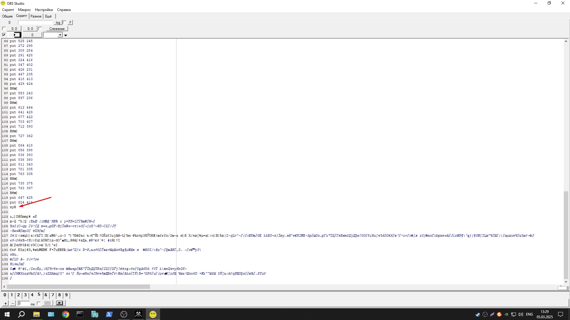The width and height of the screenshot is (570, 320).
Task: Click the plus button in bottom toolbar
Action: tap(5, 303)
